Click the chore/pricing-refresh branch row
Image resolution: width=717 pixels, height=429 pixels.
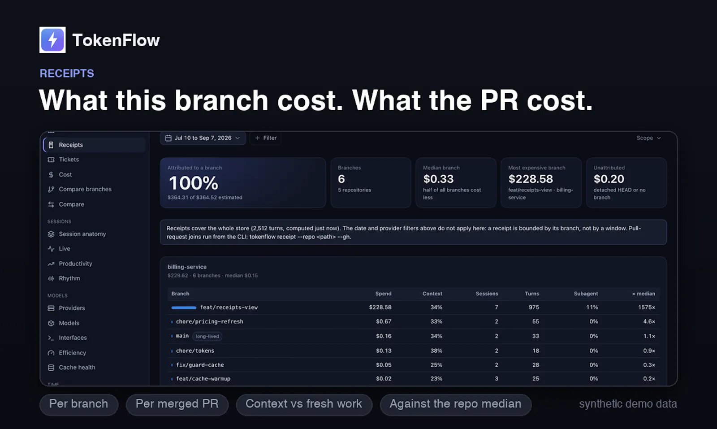coord(413,322)
